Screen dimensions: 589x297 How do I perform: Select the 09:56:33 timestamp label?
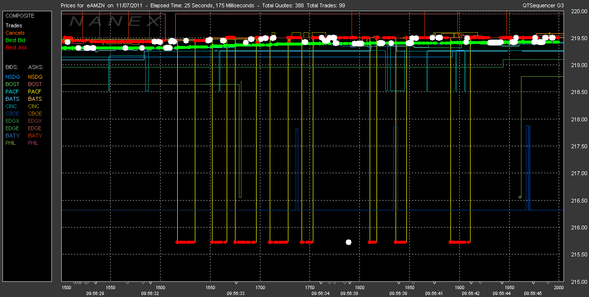click(236, 294)
